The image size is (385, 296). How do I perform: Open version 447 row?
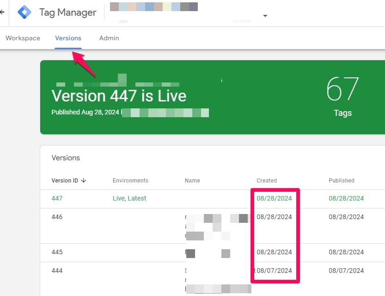tap(213, 199)
